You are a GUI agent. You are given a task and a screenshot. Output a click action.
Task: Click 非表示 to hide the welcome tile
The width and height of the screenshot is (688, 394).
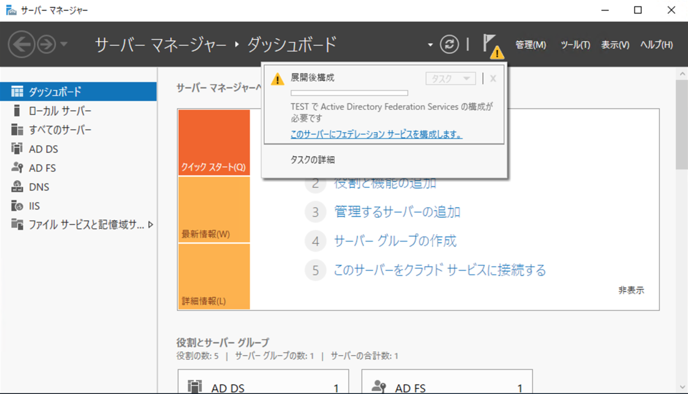[630, 291]
